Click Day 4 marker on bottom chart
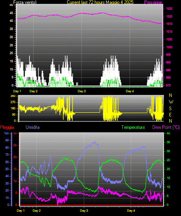The height and width of the screenshot is (216, 181). 131,211
